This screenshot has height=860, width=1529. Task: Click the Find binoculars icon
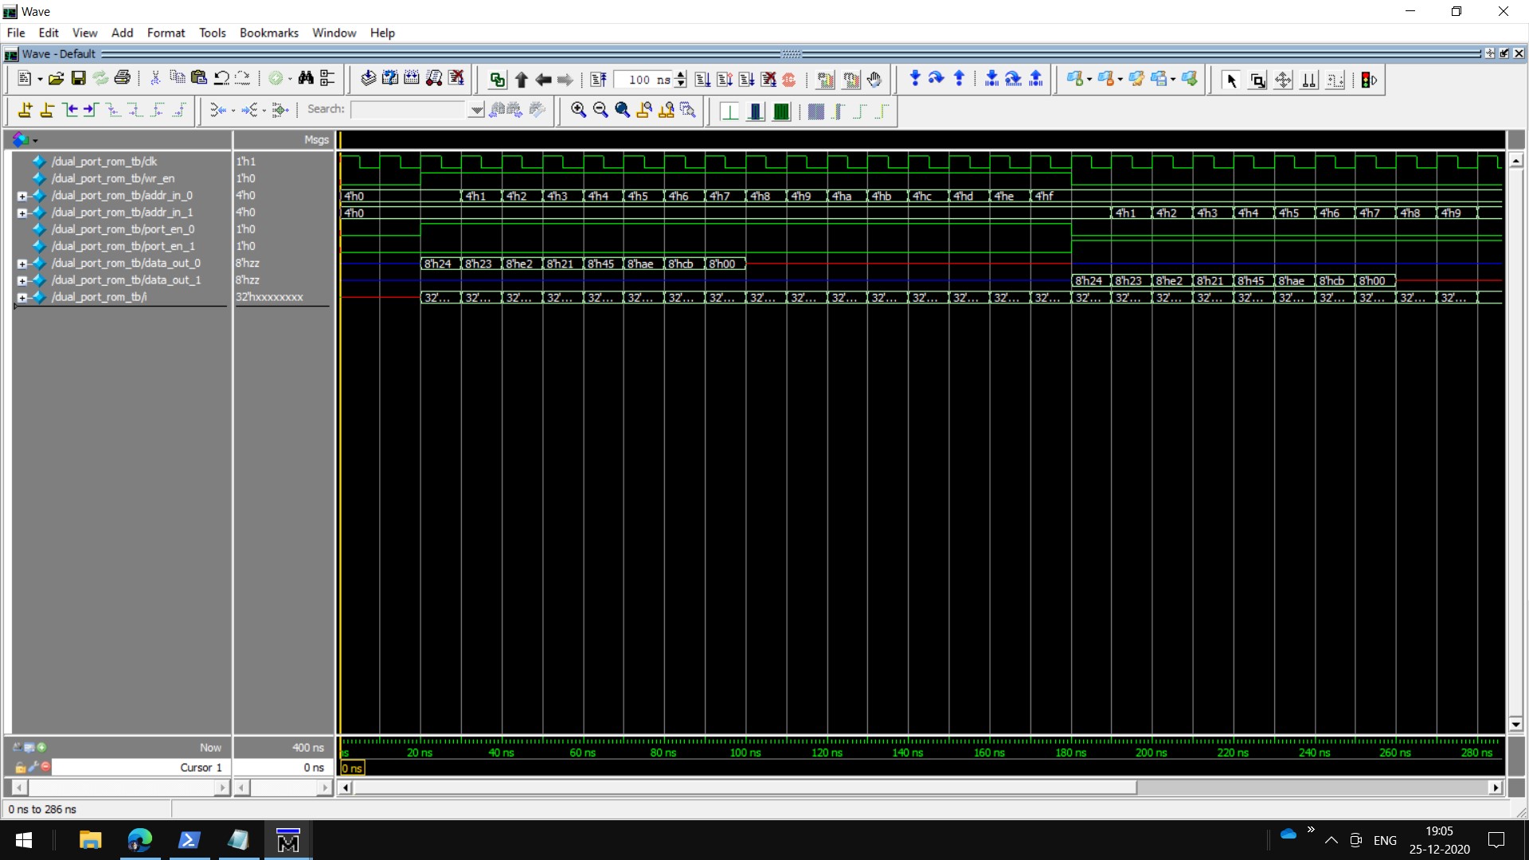[306, 79]
